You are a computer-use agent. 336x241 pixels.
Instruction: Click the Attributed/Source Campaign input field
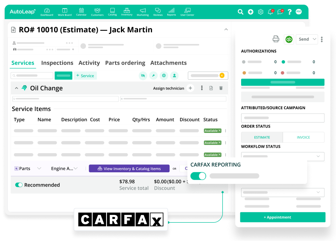283,118
